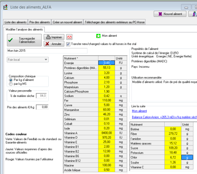Select the Vitamine B2 value 12,00
197x174 pixels.
coord(106,151)
